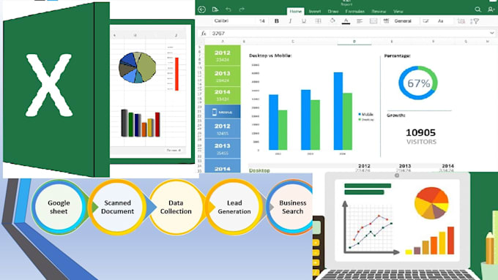The image size is (498, 280).
Task: Open the font size 14 box
Action: 262,21
